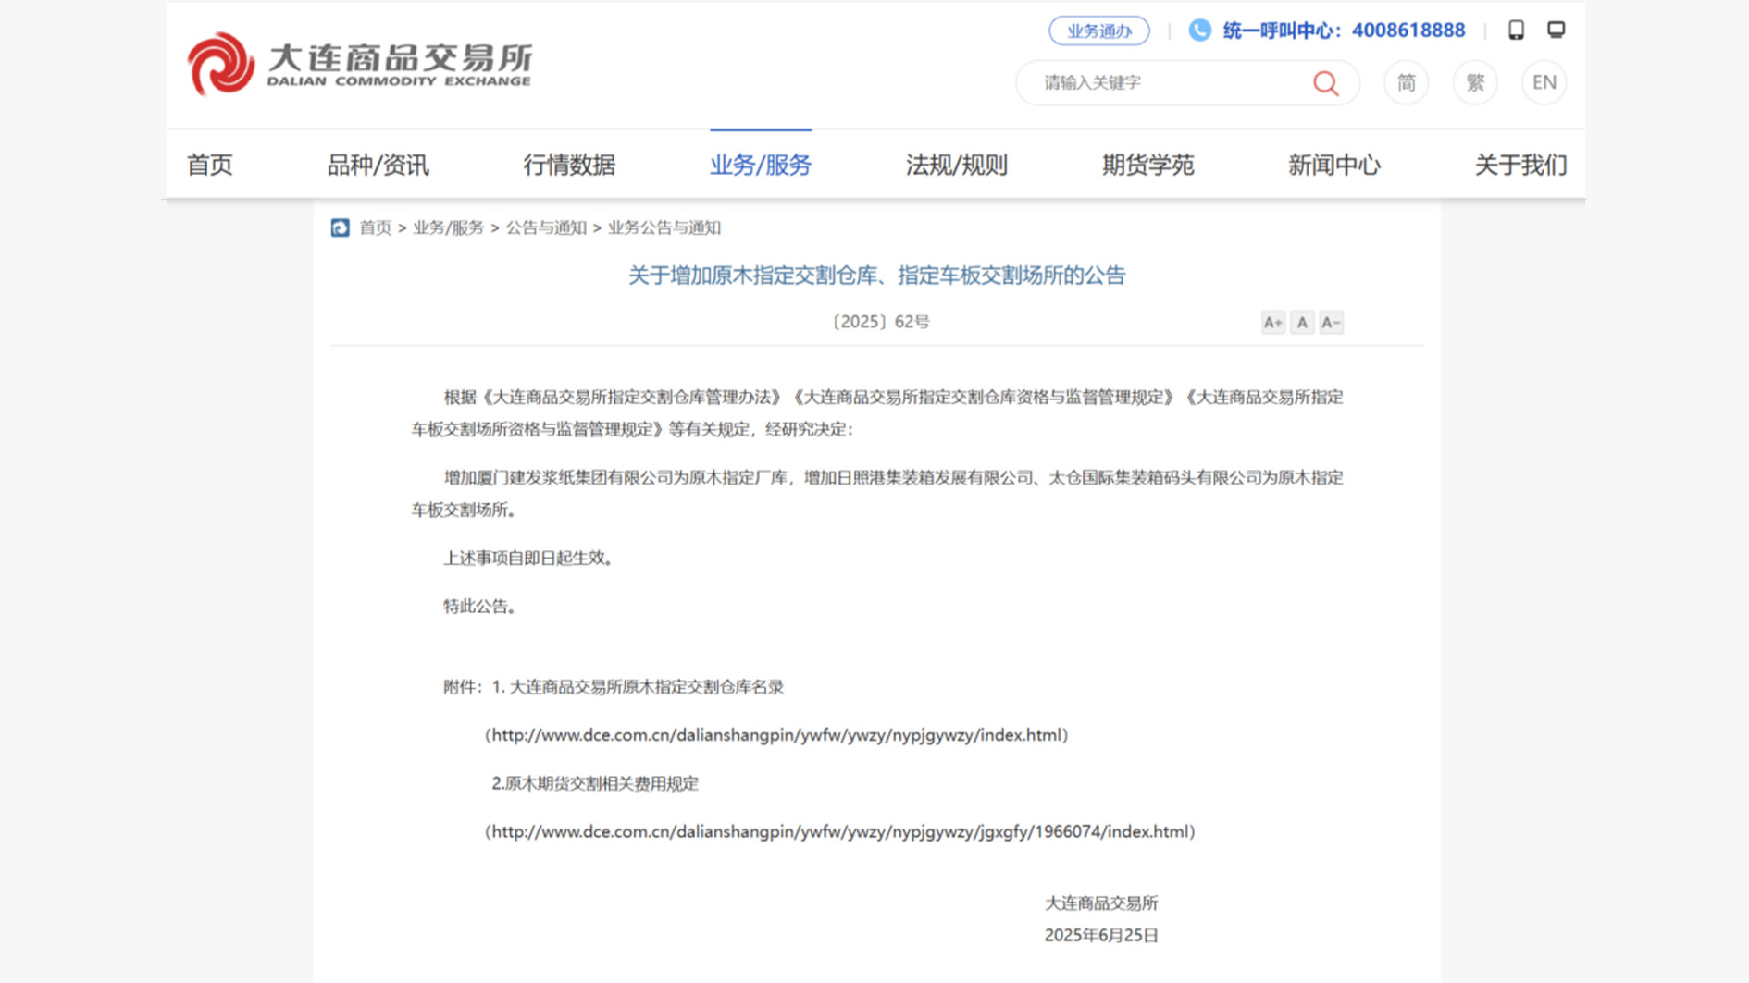Open the 品种/资讯 navigation dropdown
Viewport: 1749px width, 983px height.
coord(379,165)
